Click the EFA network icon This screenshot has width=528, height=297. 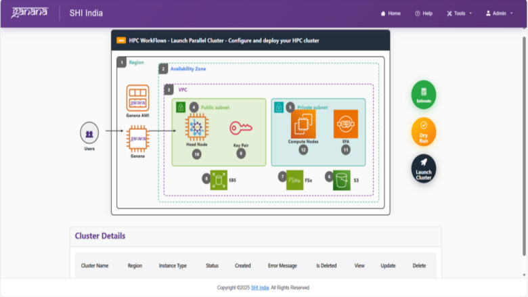[345, 124]
